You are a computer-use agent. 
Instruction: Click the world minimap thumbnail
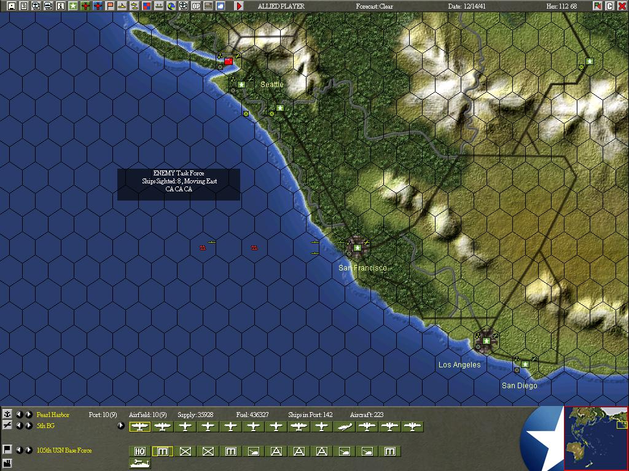(x=596, y=438)
